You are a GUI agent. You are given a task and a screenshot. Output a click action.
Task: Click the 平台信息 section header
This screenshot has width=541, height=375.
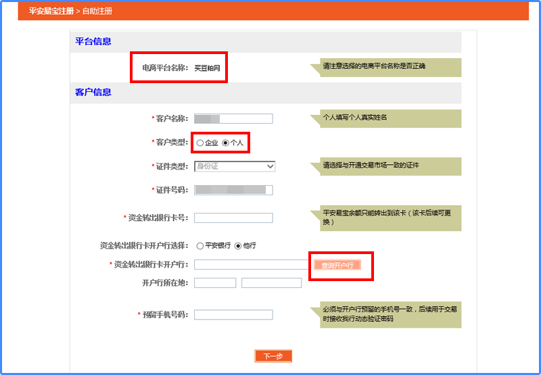(93, 42)
